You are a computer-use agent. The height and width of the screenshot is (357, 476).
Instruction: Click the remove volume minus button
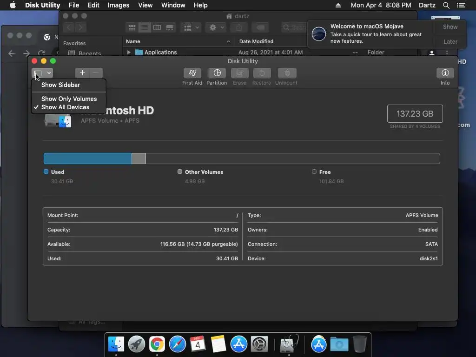(96, 73)
